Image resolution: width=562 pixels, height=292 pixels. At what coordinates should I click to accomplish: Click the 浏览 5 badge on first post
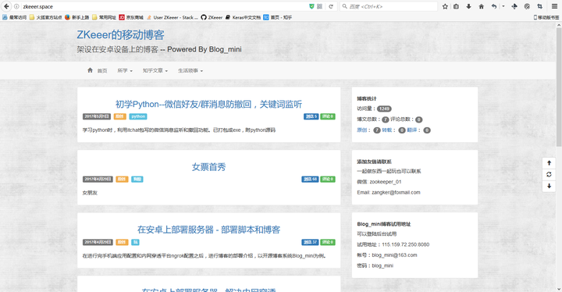311,116
